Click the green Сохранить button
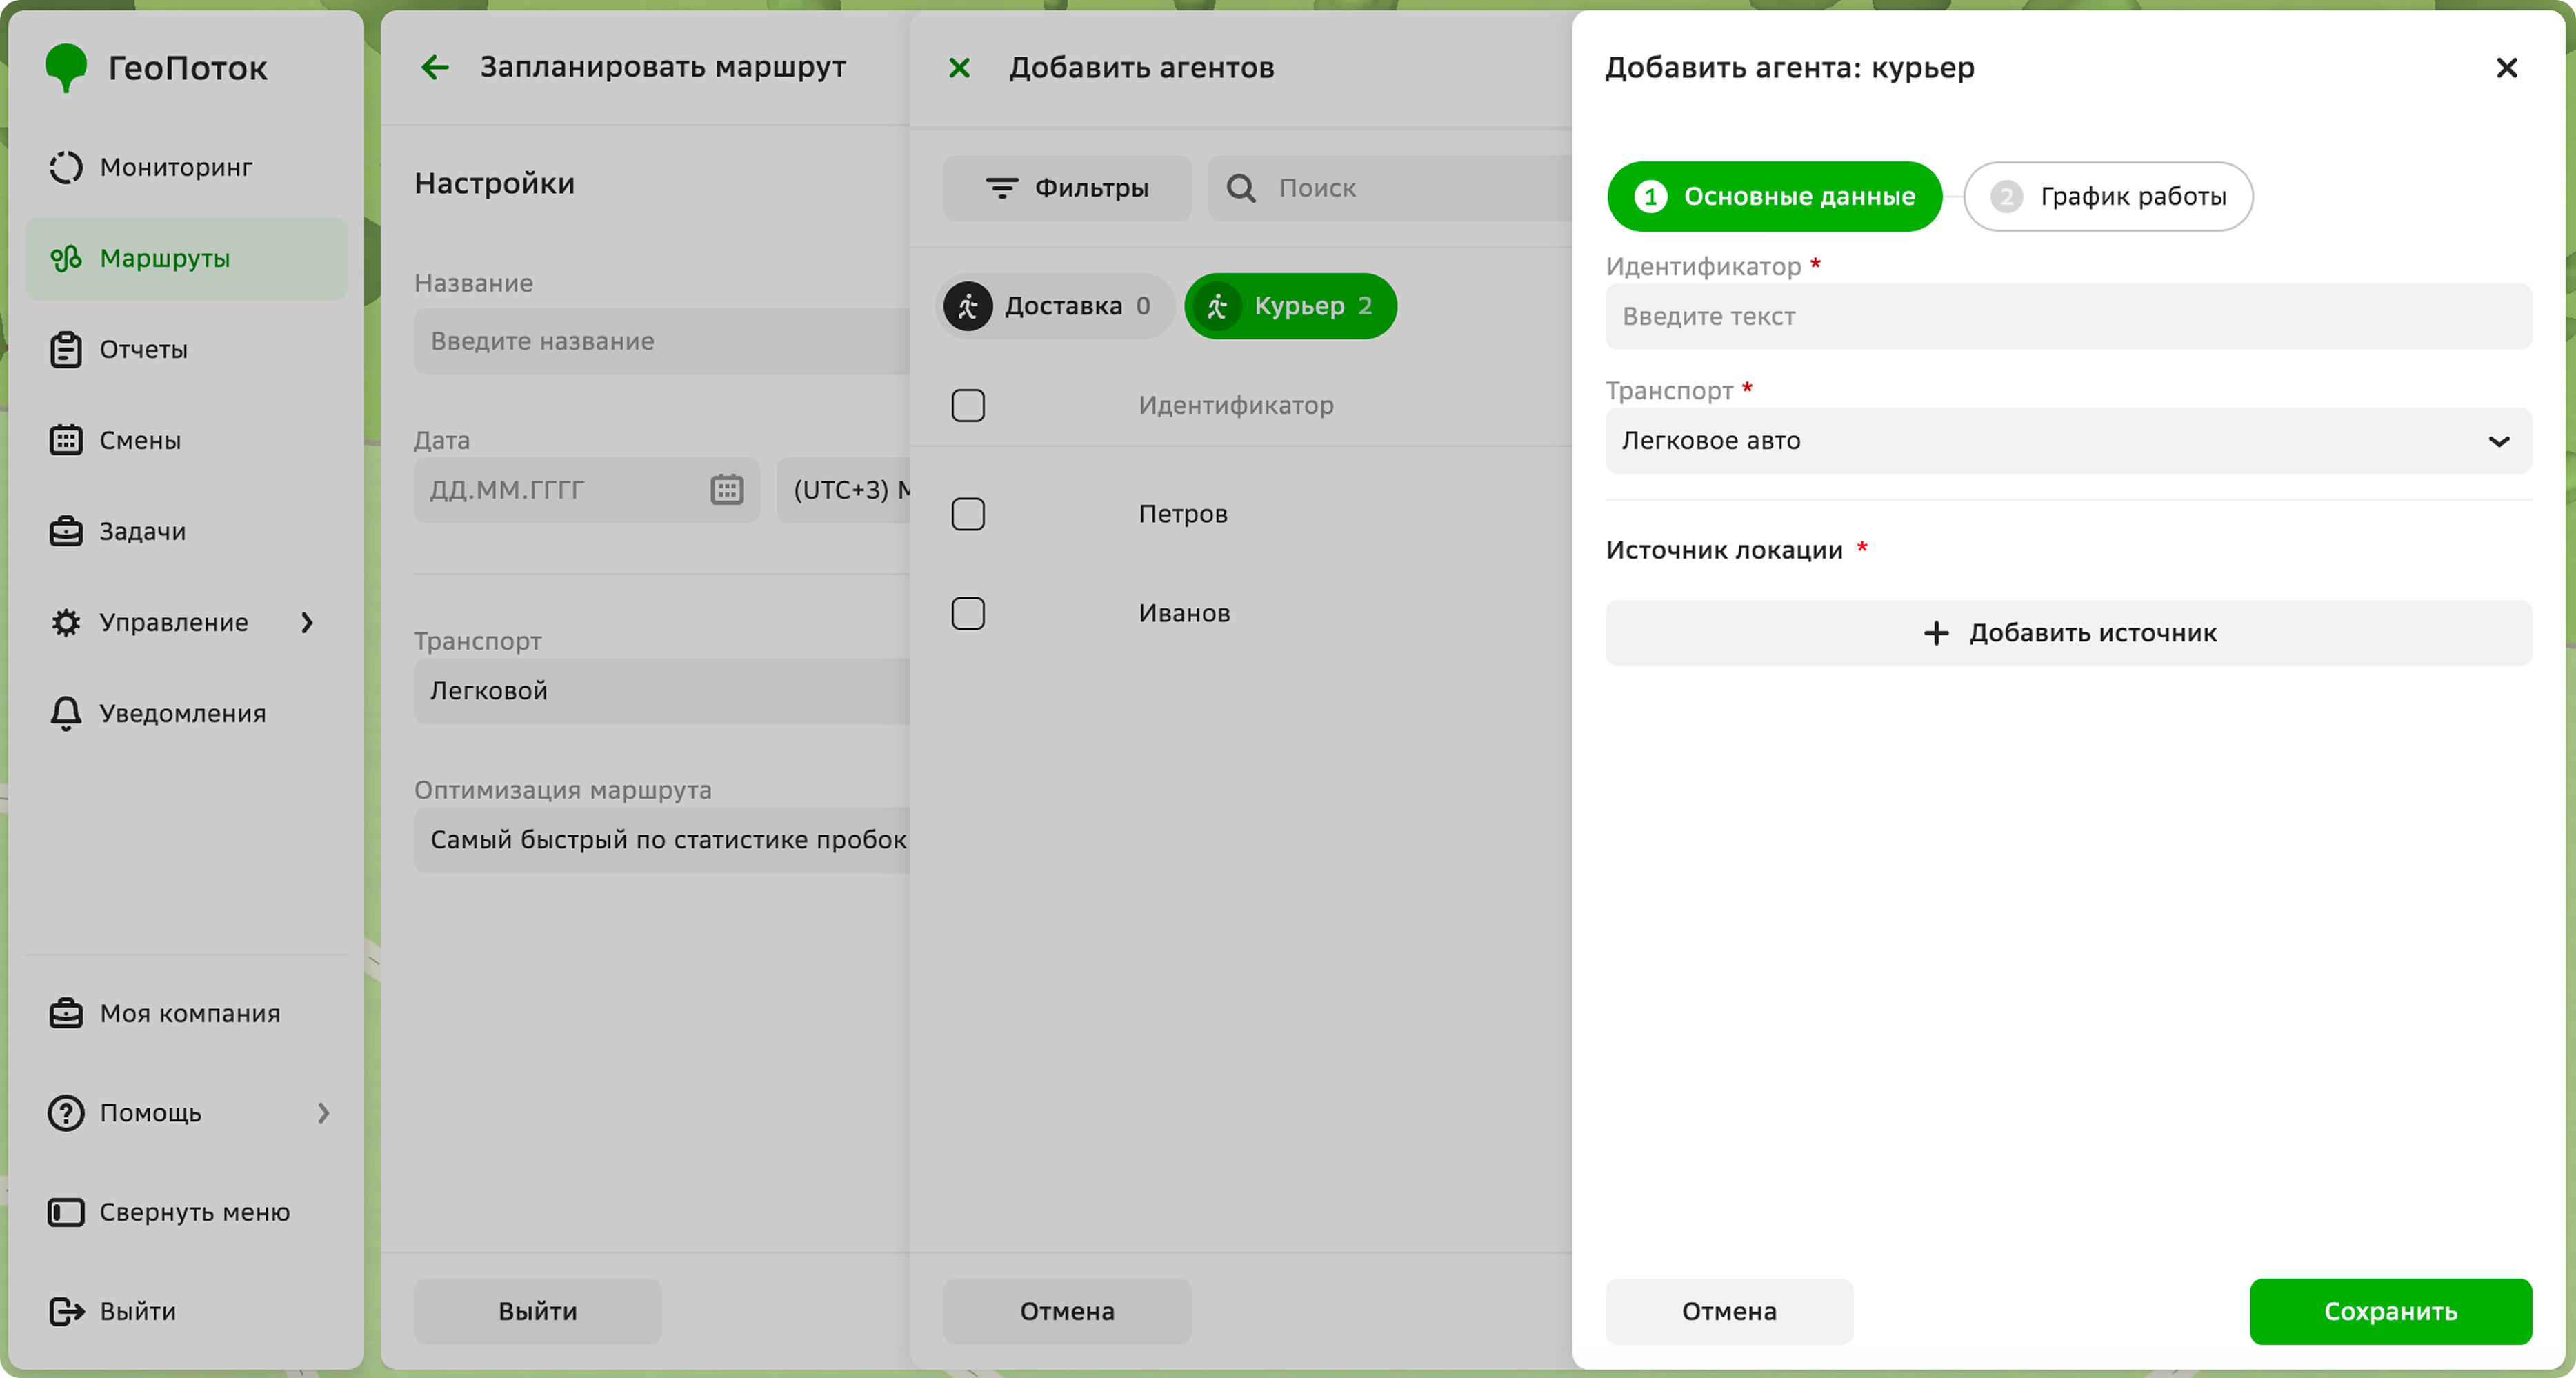The image size is (2576, 1378). click(x=2390, y=1311)
